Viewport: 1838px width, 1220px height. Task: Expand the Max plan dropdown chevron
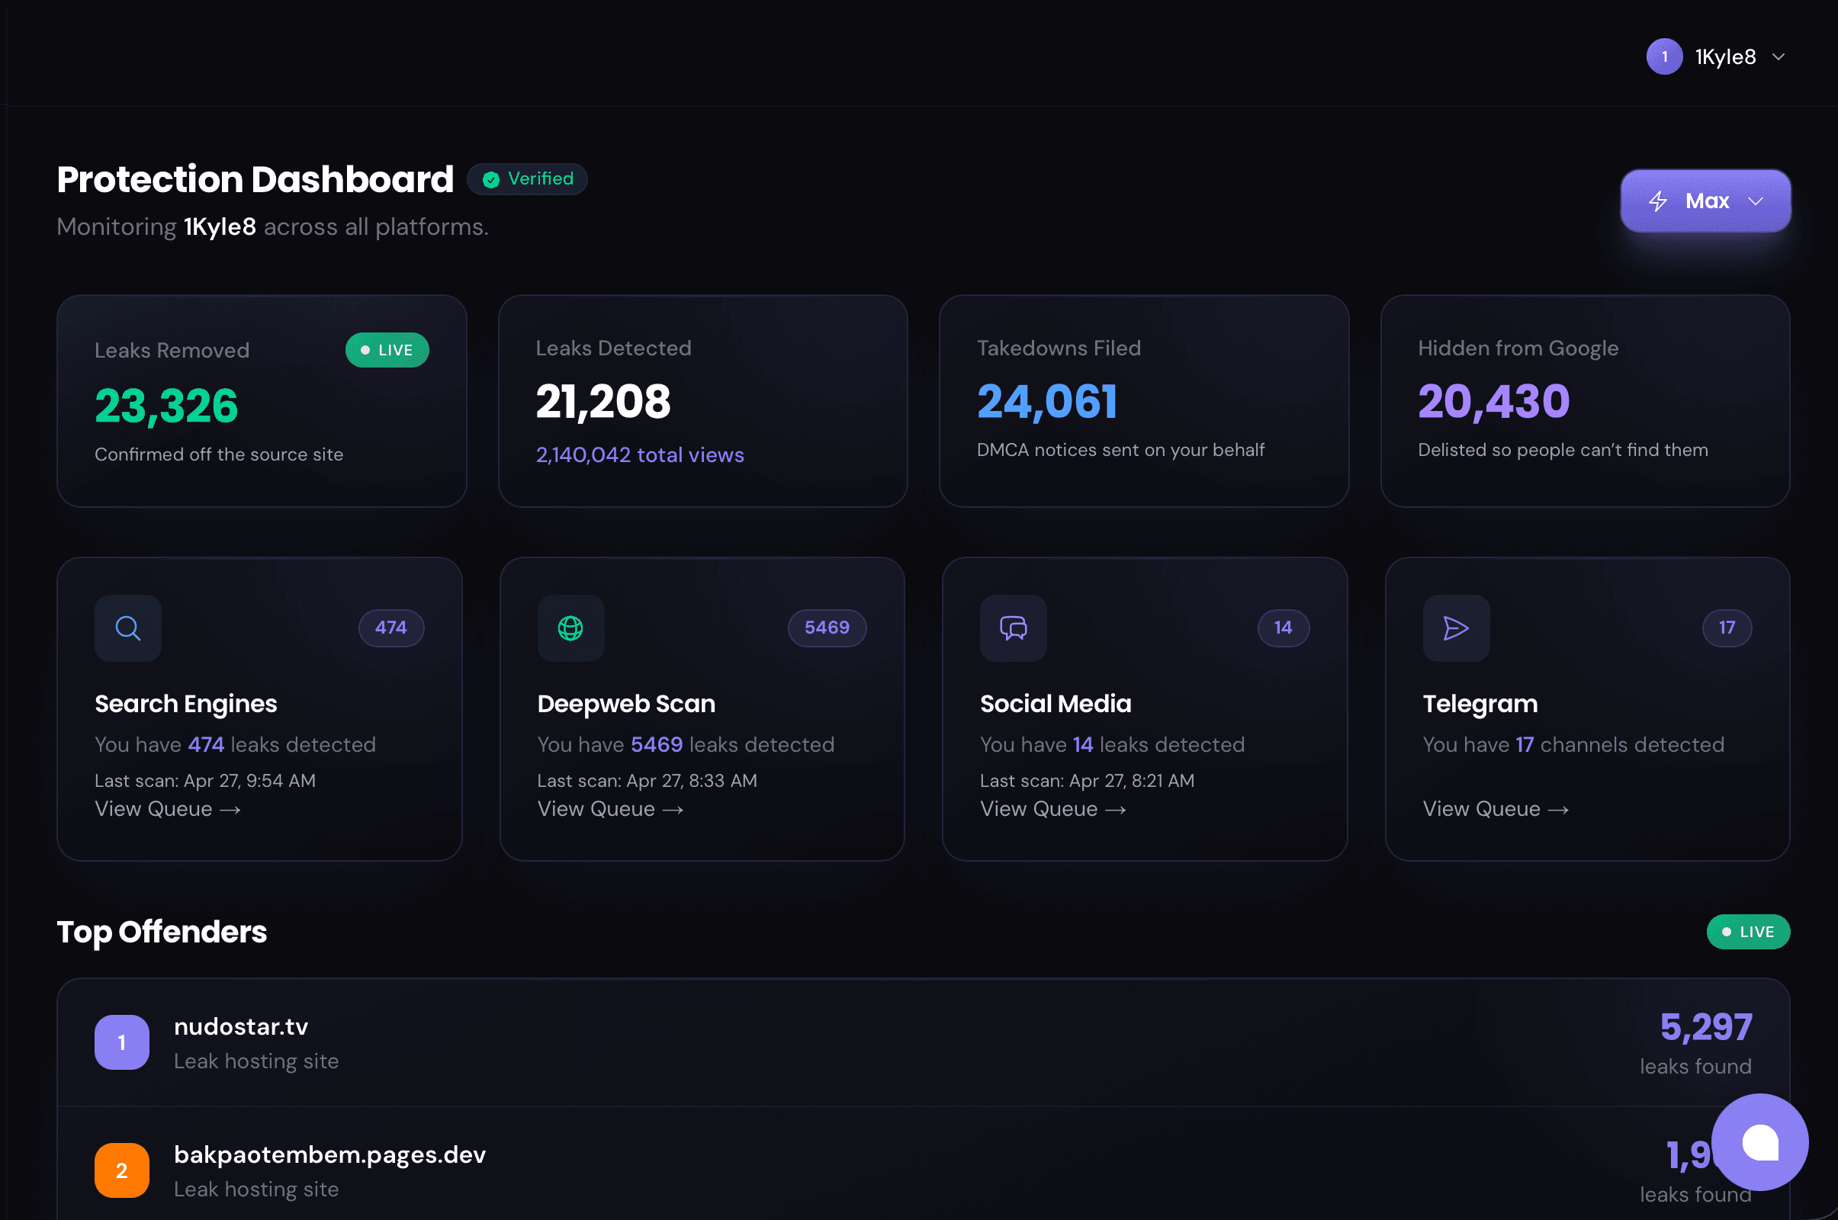[x=1756, y=201]
